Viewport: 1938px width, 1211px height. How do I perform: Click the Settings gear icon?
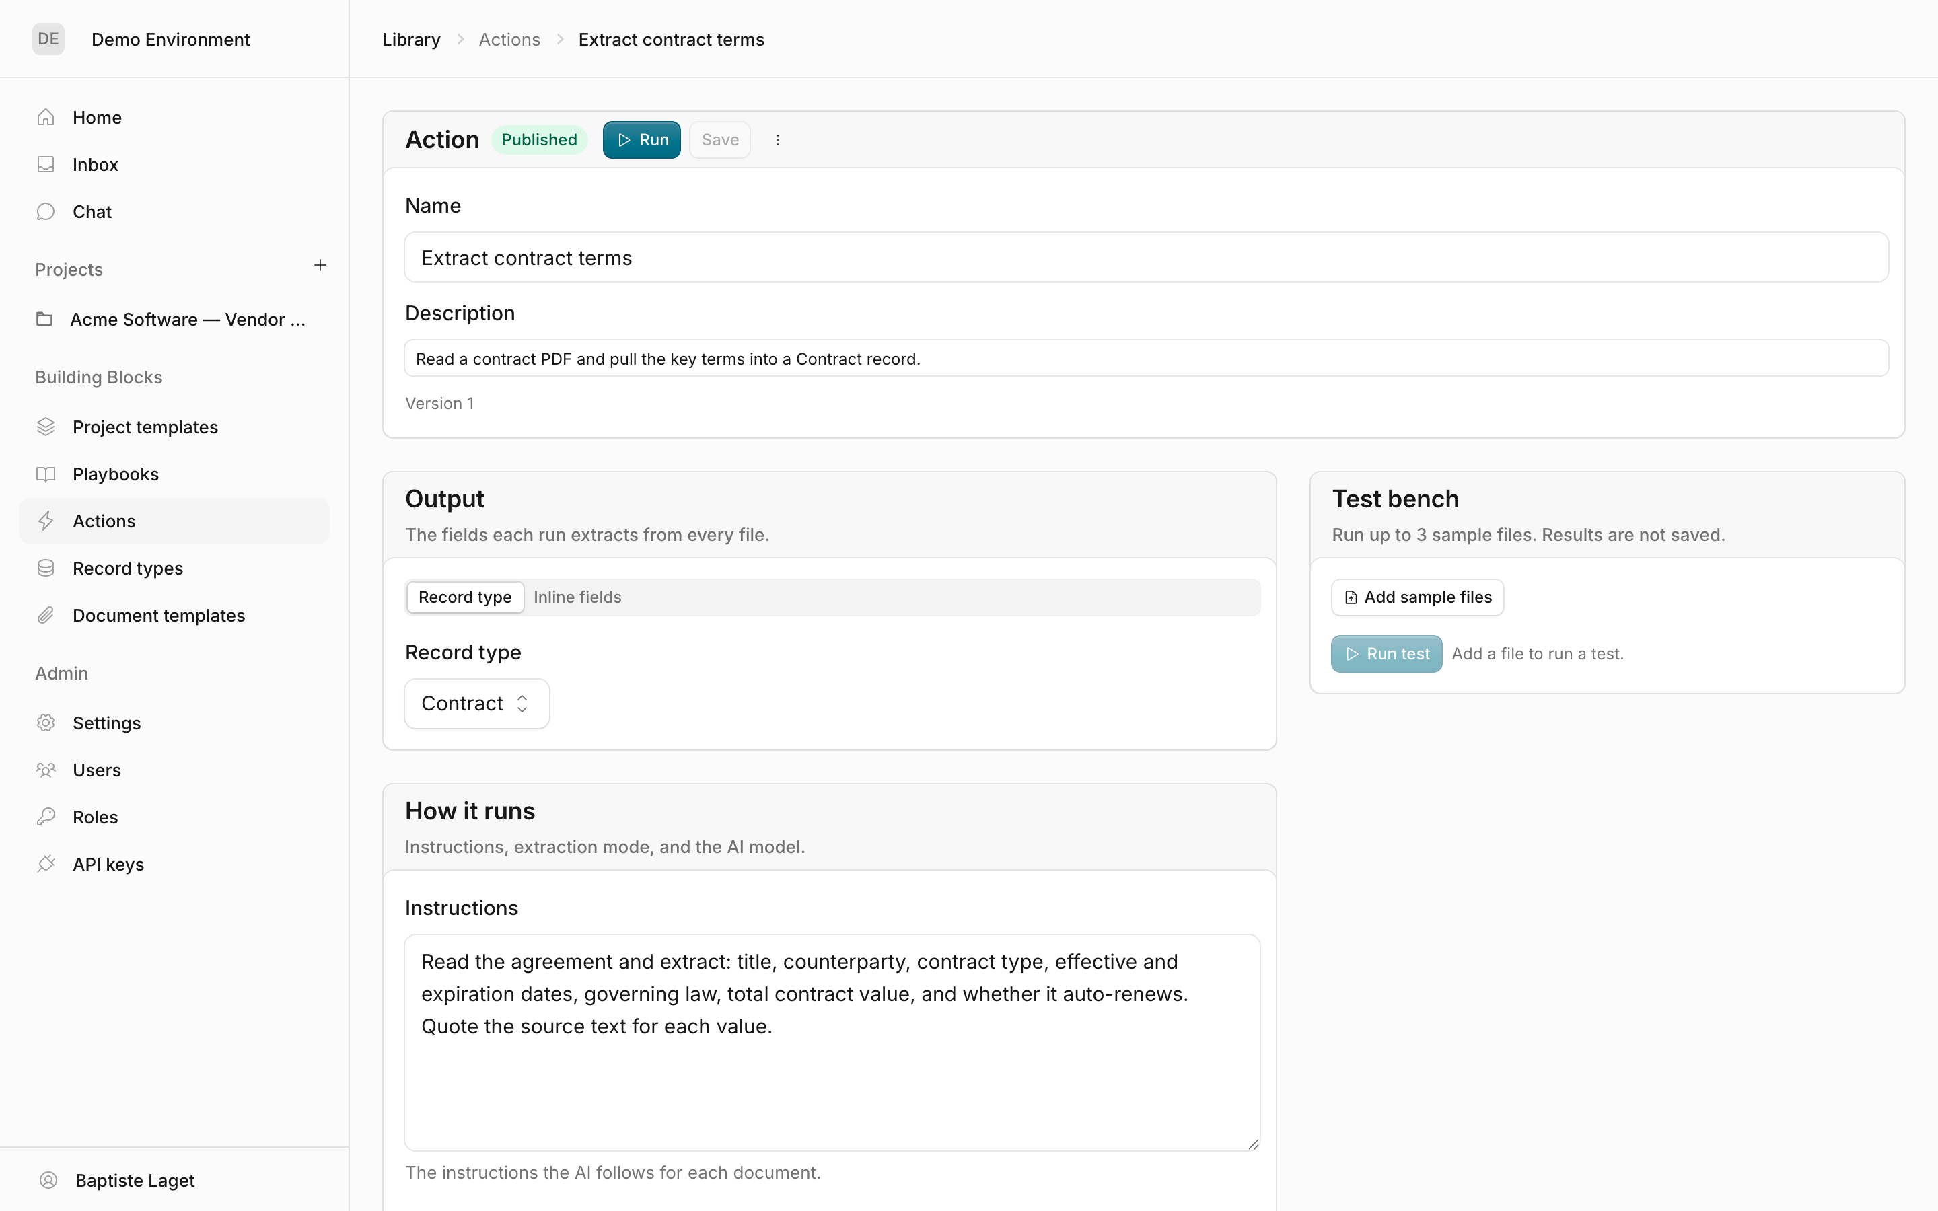46,723
